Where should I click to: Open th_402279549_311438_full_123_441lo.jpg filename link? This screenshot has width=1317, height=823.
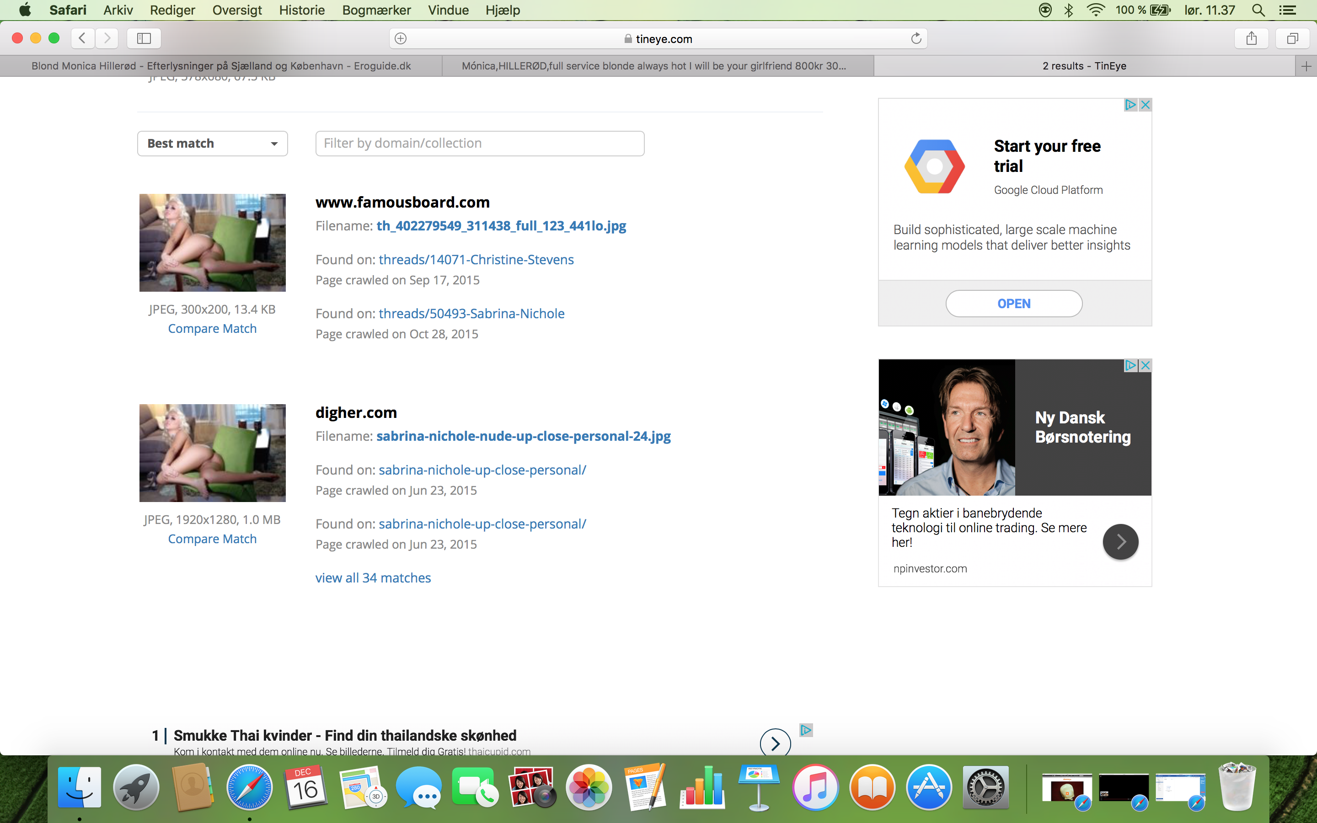tap(501, 226)
